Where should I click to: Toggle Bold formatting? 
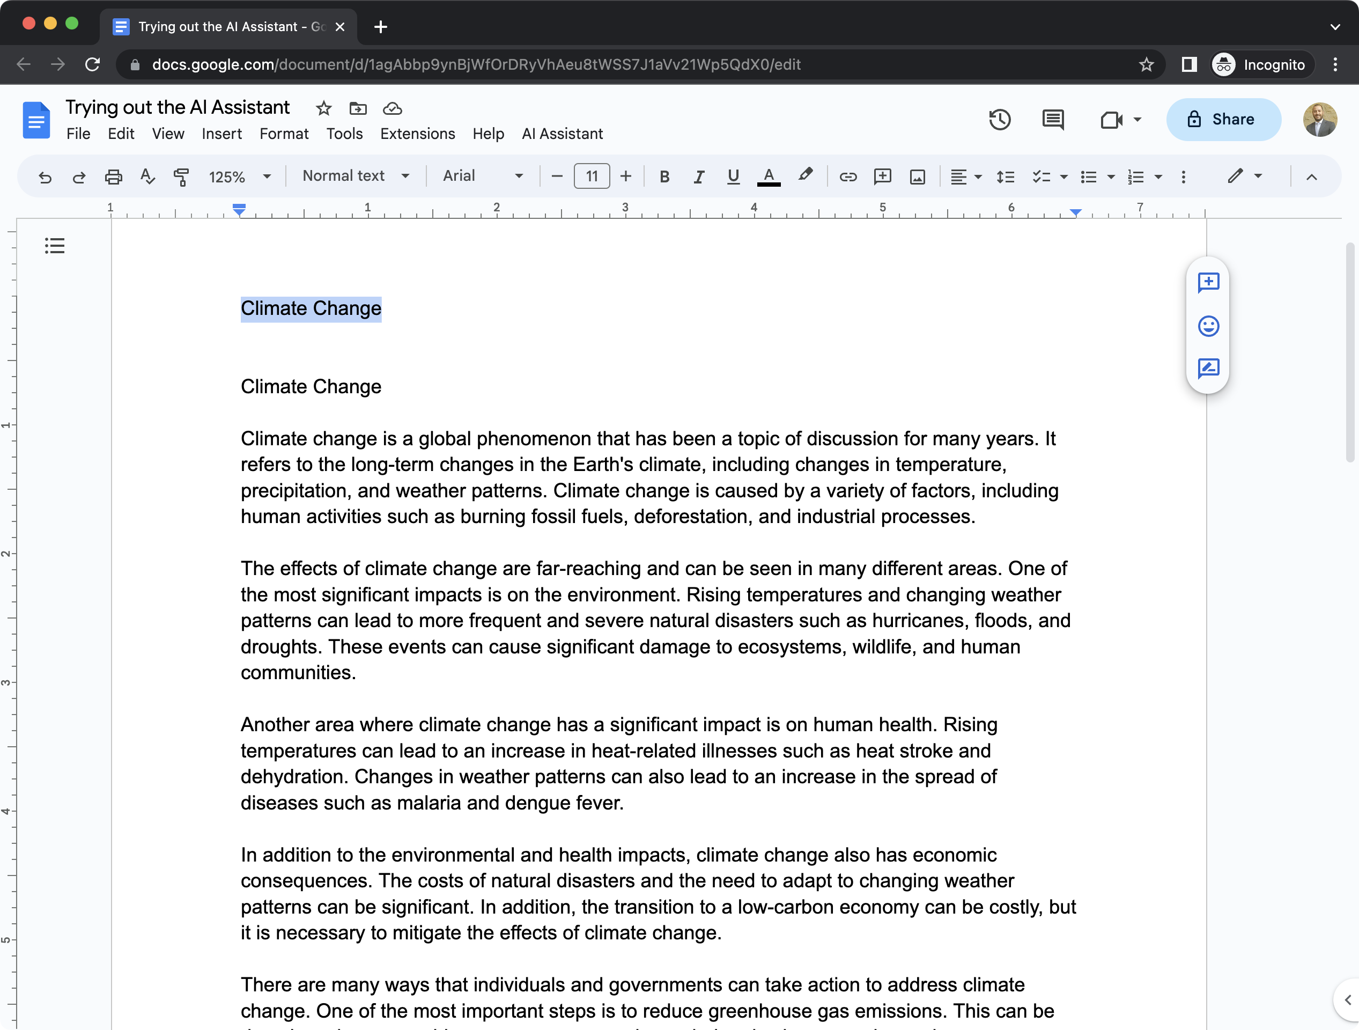pos(664,177)
